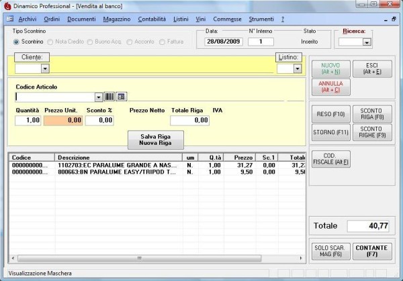This screenshot has width=403, height=281.
Task: Click the barcode scanner icon
Action: coord(109,97)
